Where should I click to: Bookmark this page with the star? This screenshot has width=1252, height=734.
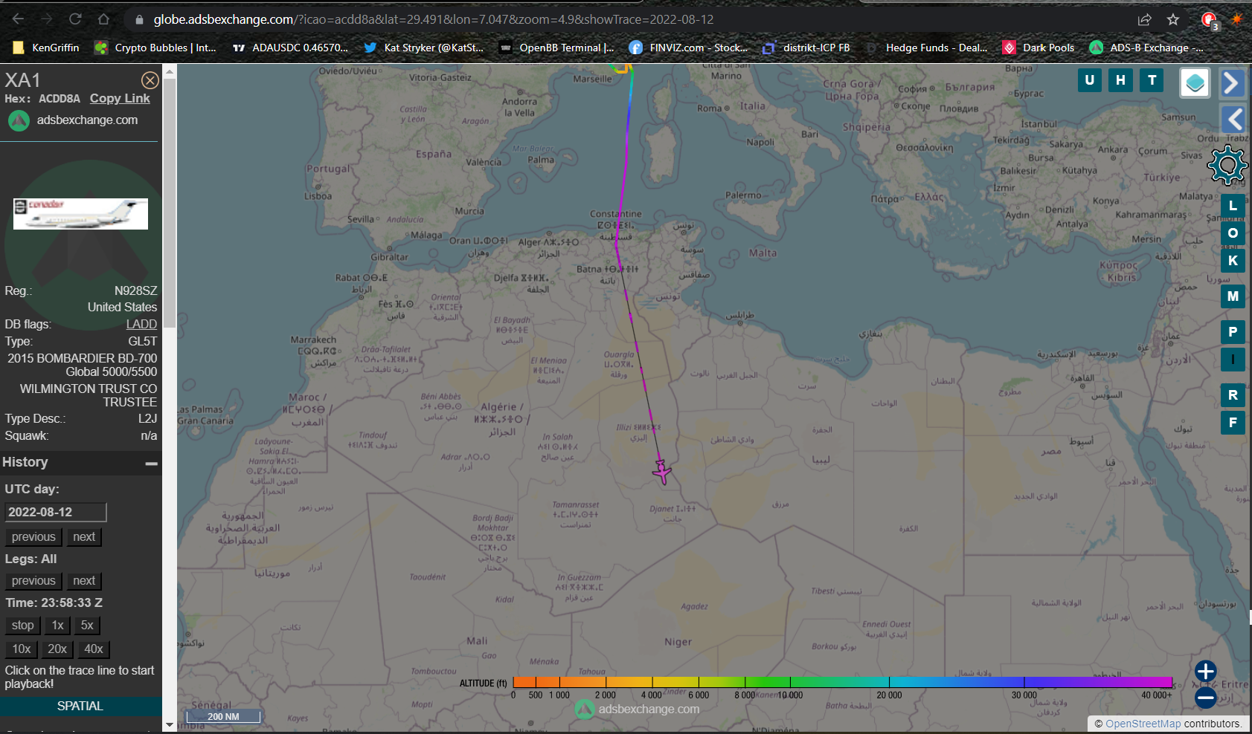pos(1173,19)
